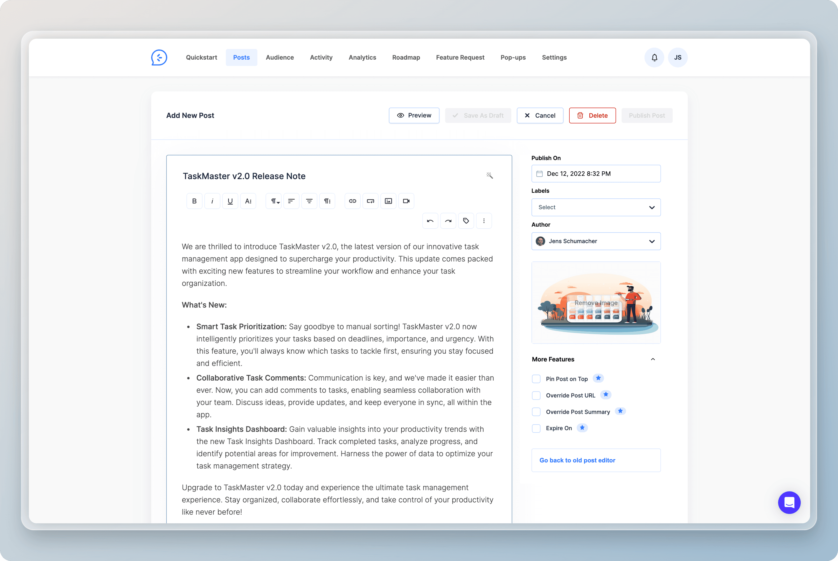Image resolution: width=838 pixels, height=561 pixels.
Task: Enable Pin Post on Top checkbox
Action: 536,379
